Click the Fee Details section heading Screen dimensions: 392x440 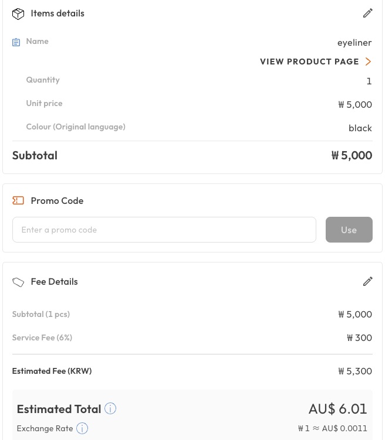54,282
